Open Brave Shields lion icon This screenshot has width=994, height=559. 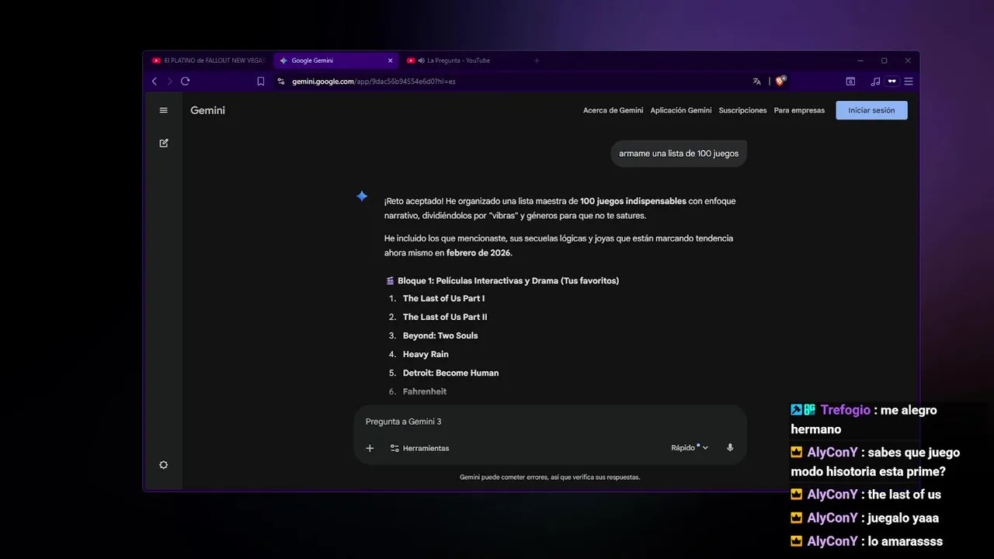pos(780,80)
